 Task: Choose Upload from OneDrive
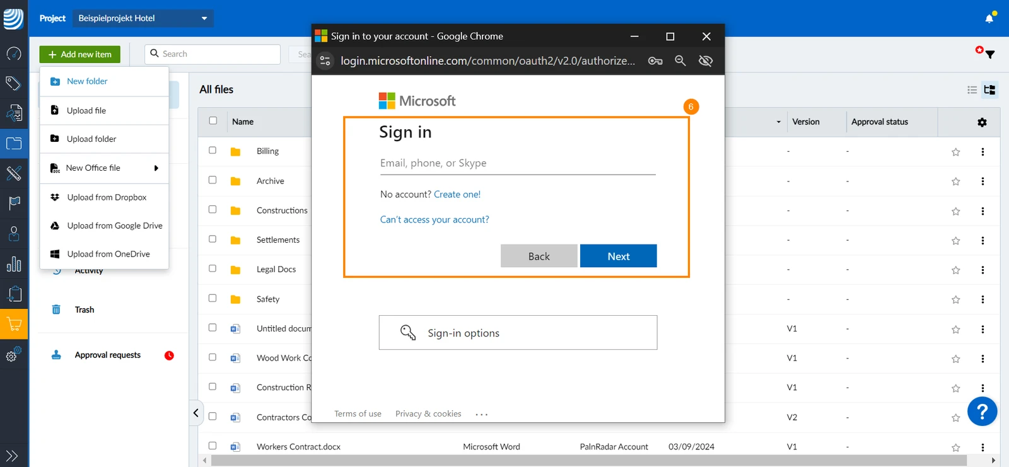tap(105, 254)
